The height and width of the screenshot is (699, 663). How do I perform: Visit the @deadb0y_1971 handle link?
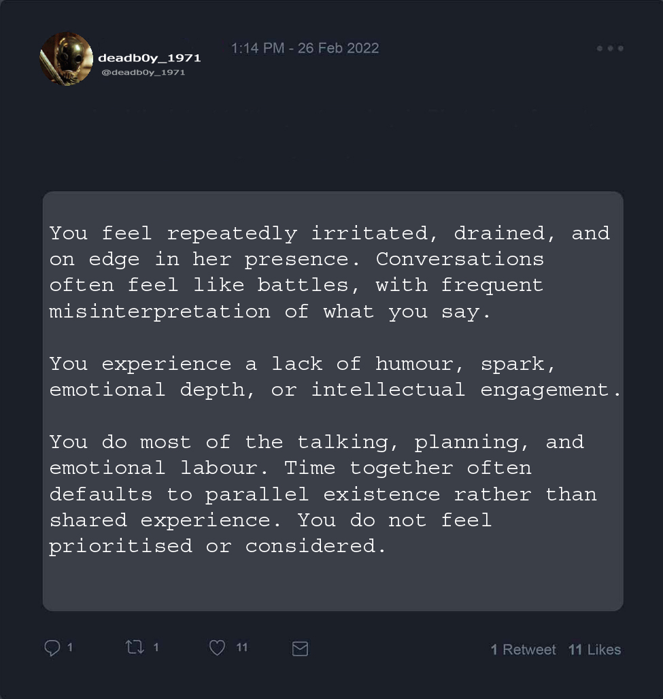[142, 72]
